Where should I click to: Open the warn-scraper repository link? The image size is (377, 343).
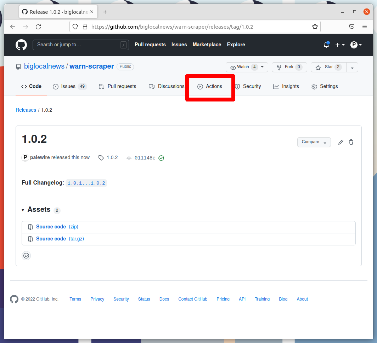92,66
